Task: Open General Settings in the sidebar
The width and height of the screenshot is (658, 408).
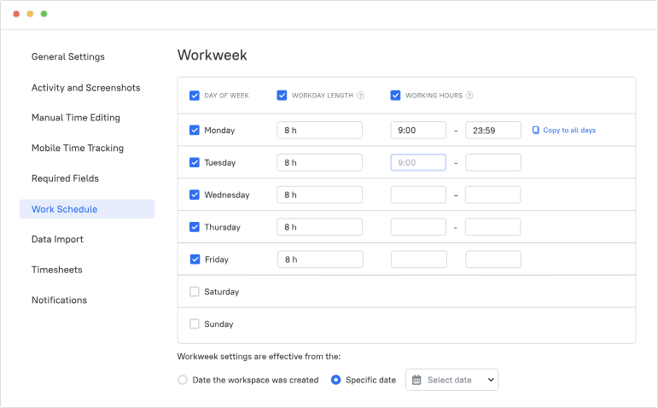Action: pos(68,57)
